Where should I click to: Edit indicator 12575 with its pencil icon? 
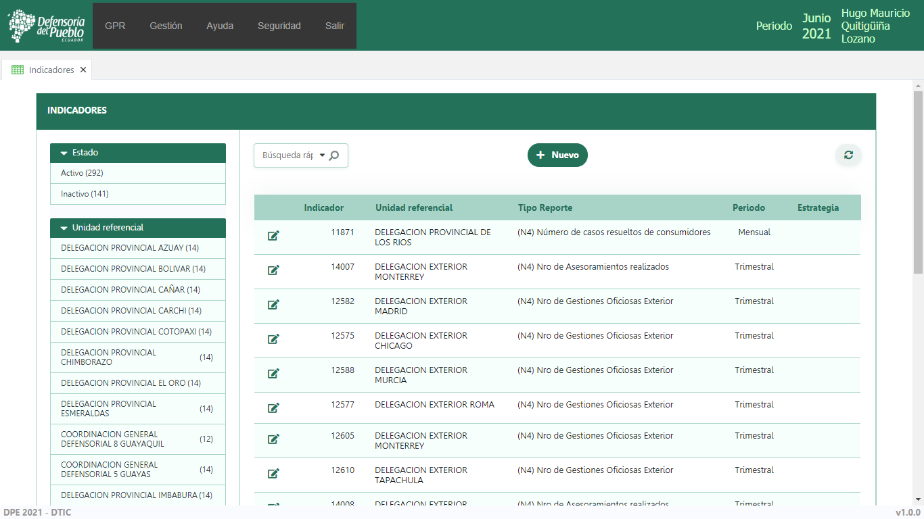coord(273,339)
